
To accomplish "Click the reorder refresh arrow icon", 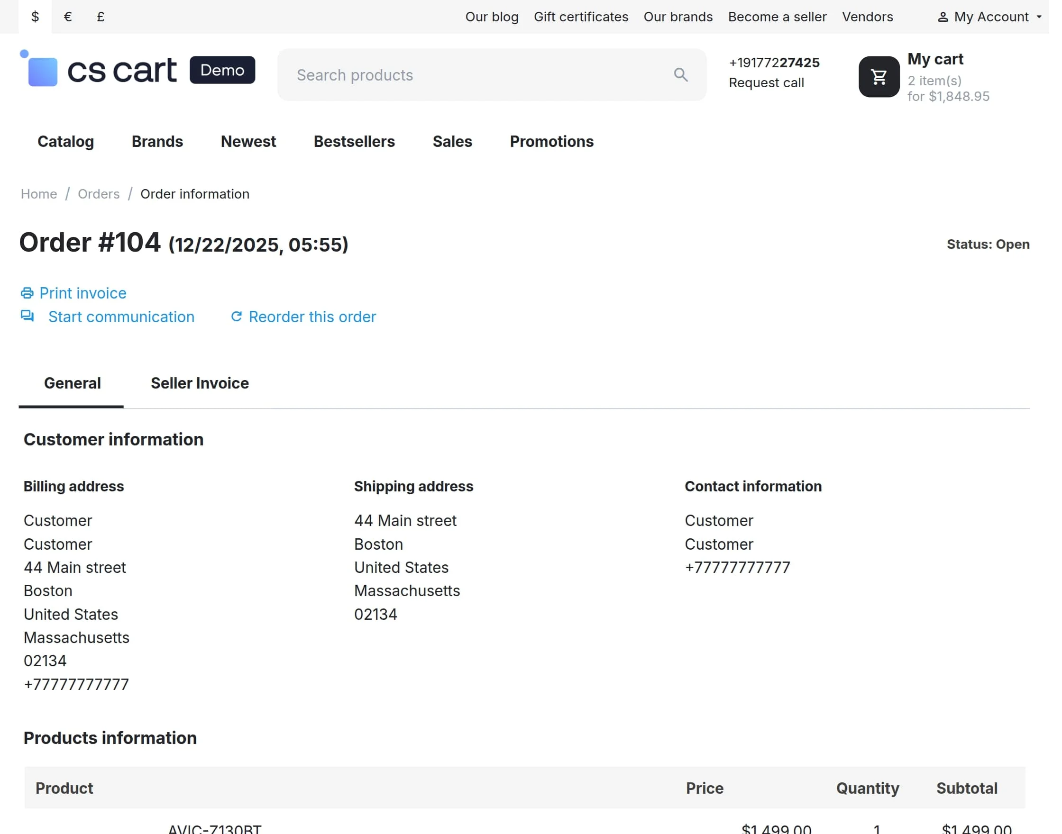I will (237, 317).
